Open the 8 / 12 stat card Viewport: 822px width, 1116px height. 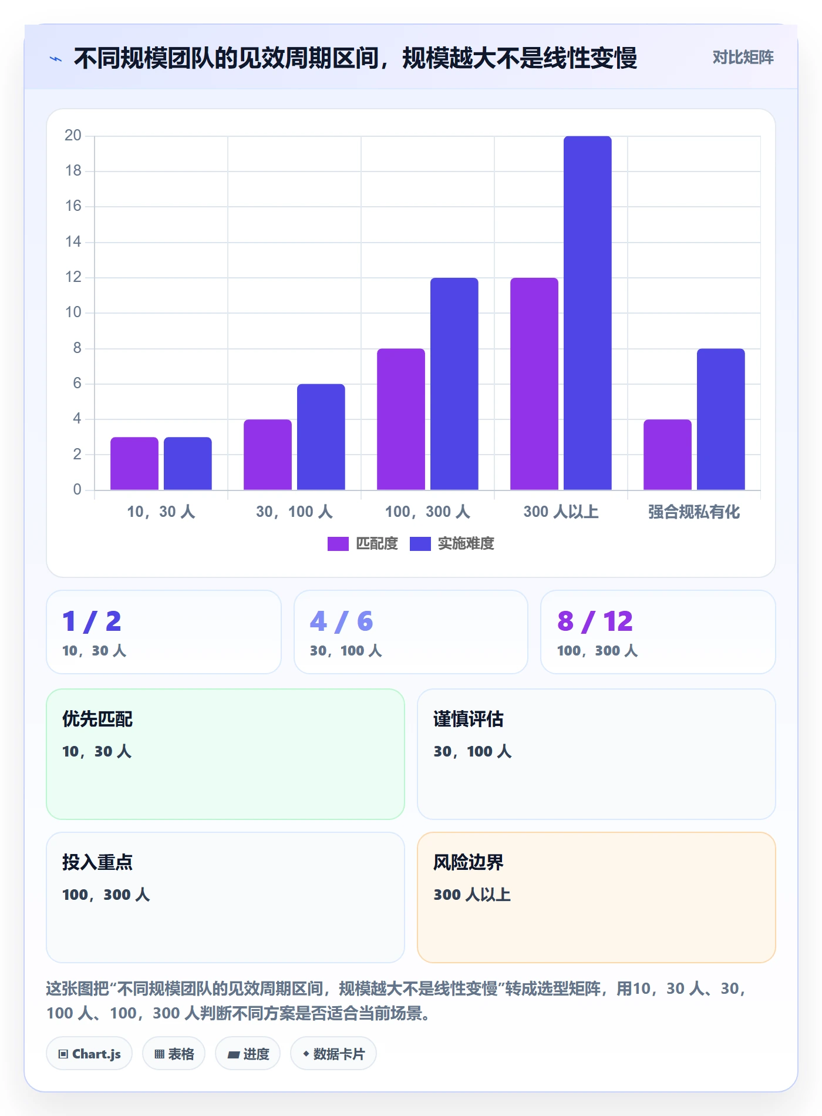[x=658, y=632]
